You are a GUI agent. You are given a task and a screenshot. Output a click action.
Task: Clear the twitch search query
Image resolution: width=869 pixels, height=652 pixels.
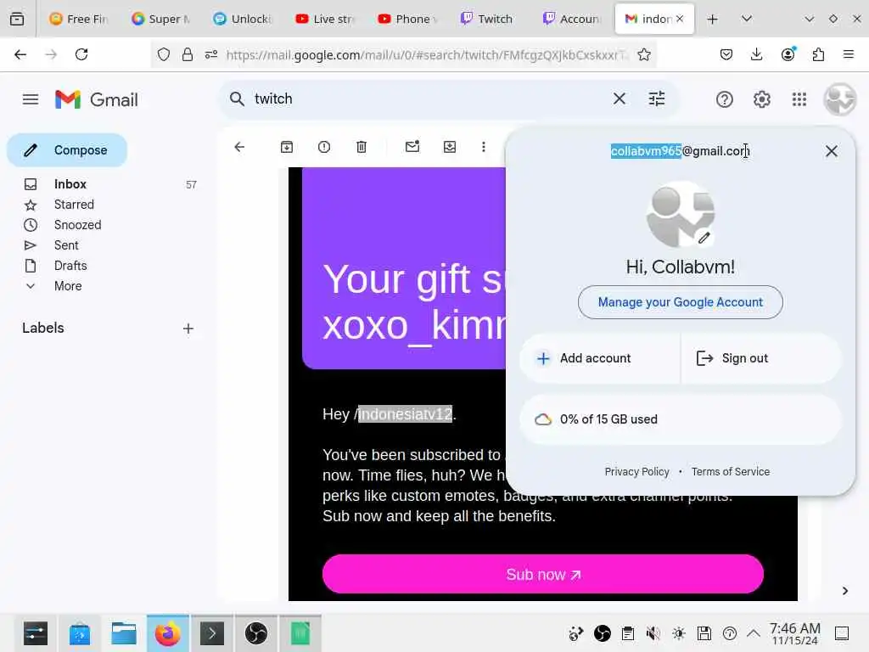coord(619,98)
